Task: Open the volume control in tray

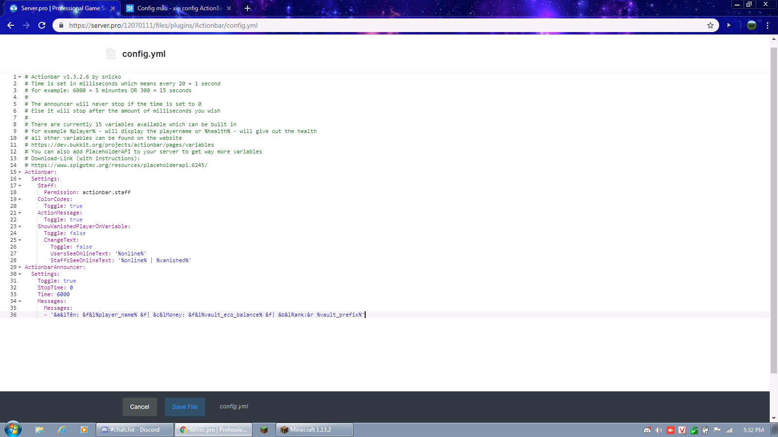Action: 658,430
